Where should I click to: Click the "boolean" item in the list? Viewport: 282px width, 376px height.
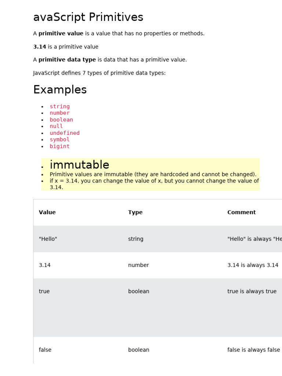point(61,120)
